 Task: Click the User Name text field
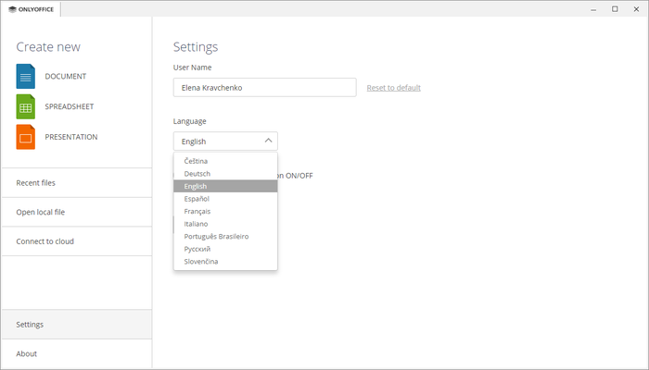[264, 88]
